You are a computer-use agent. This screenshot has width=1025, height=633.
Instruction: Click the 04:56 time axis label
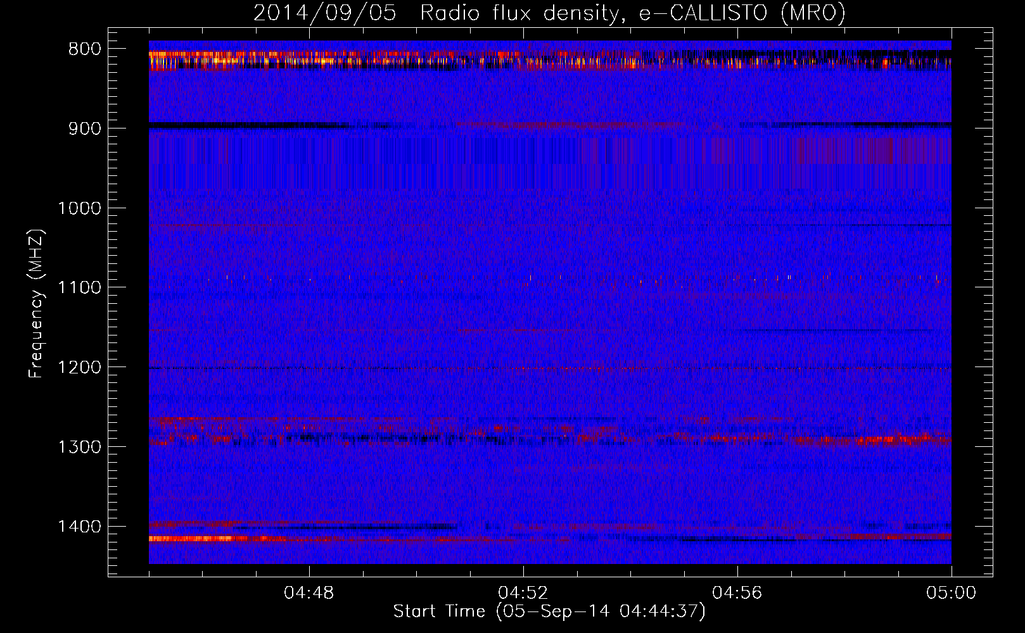pyautogui.click(x=737, y=593)
